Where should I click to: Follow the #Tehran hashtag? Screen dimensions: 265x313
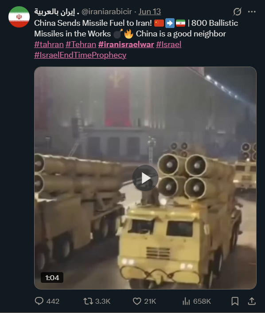click(x=81, y=44)
